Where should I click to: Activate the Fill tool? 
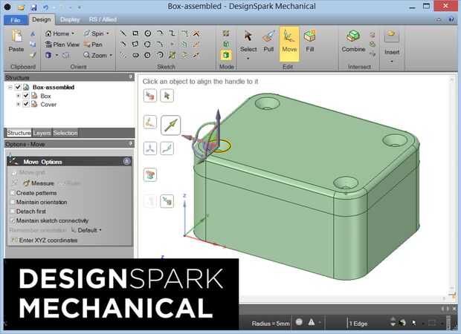310,41
